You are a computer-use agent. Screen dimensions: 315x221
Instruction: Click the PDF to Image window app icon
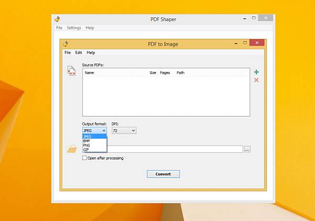(x=66, y=44)
